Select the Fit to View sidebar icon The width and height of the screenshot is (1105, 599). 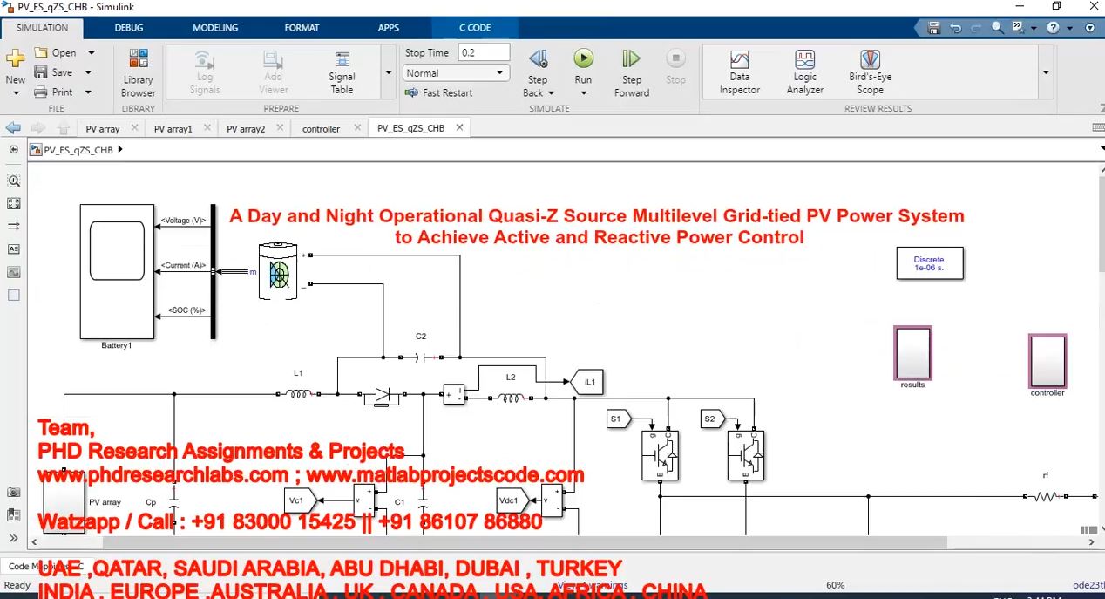(13, 203)
